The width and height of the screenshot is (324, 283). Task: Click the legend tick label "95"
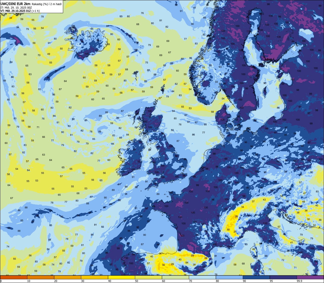pos(271,281)
